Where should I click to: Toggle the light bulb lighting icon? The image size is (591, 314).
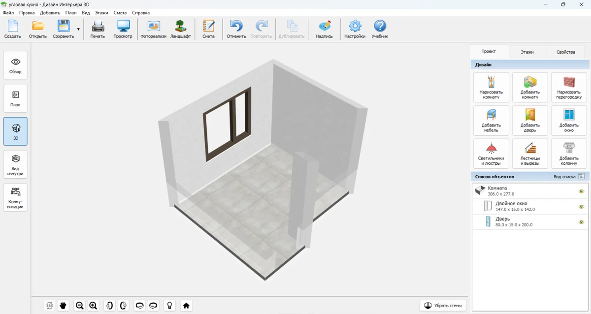pos(170,306)
